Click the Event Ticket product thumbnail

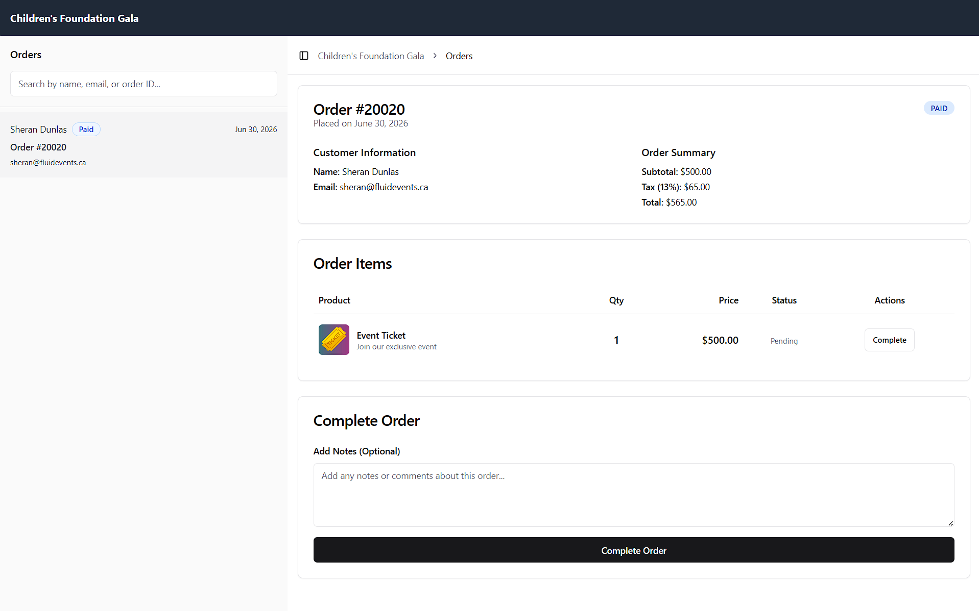coord(334,340)
